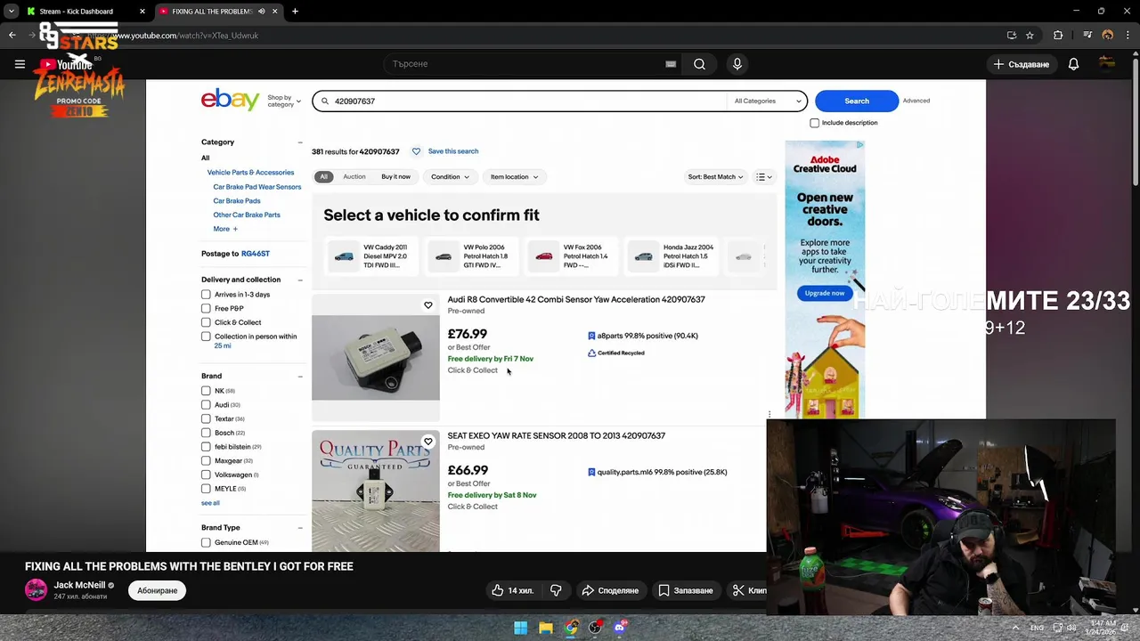Image resolution: width=1140 pixels, height=641 pixels.
Task: Select the All listings tab
Action: pyautogui.click(x=324, y=176)
